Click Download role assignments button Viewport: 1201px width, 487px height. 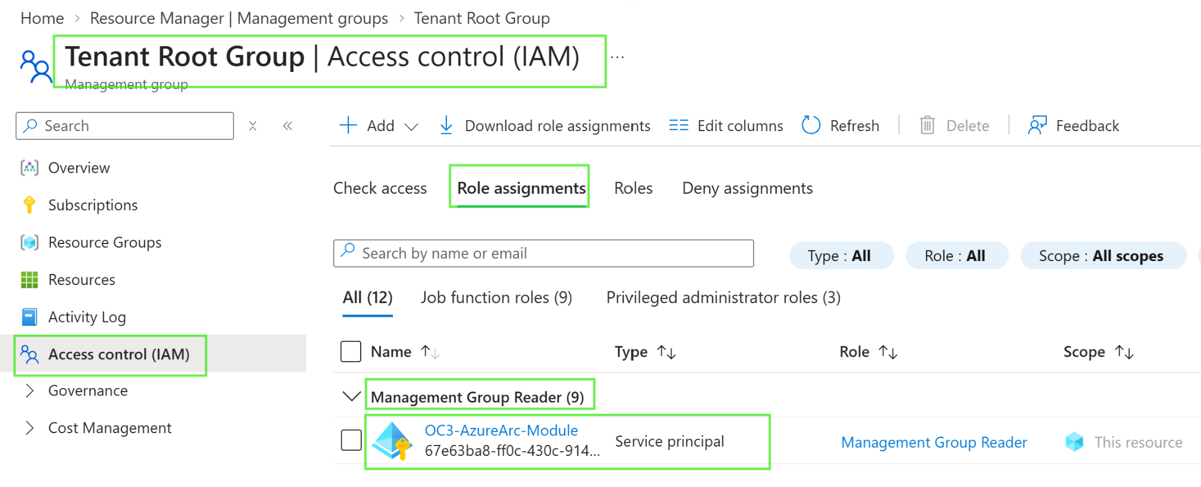(545, 125)
